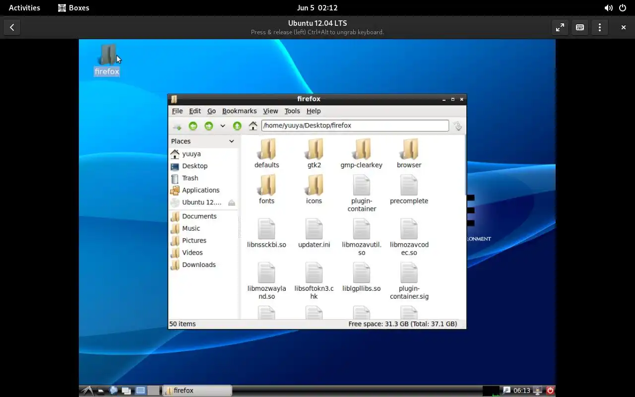Open the Tools menu
This screenshot has width=635, height=397.
[292, 111]
